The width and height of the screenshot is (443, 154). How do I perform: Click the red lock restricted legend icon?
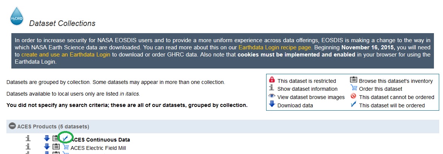click(272, 80)
